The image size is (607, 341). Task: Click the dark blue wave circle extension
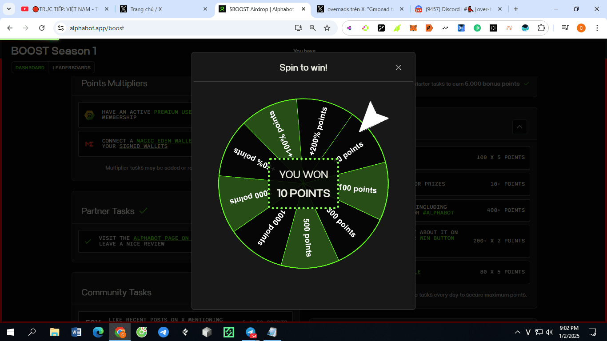(525, 28)
